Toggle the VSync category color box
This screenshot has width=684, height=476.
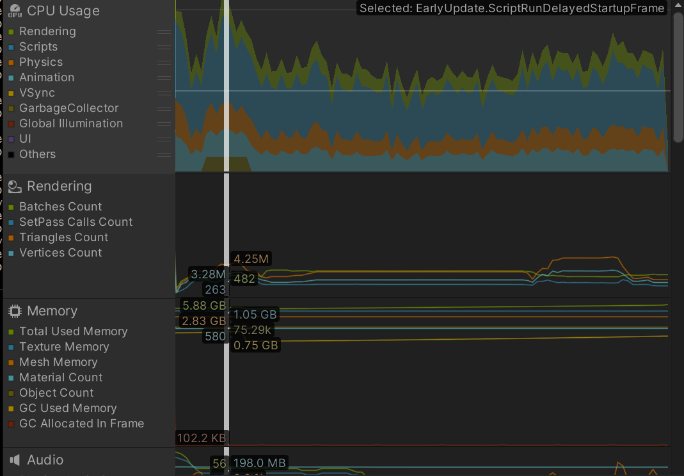pyautogui.click(x=12, y=93)
